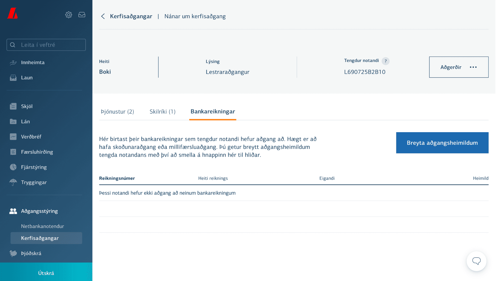Open the inbox tray icon
This screenshot has width=499, height=281.
tap(82, 15)
